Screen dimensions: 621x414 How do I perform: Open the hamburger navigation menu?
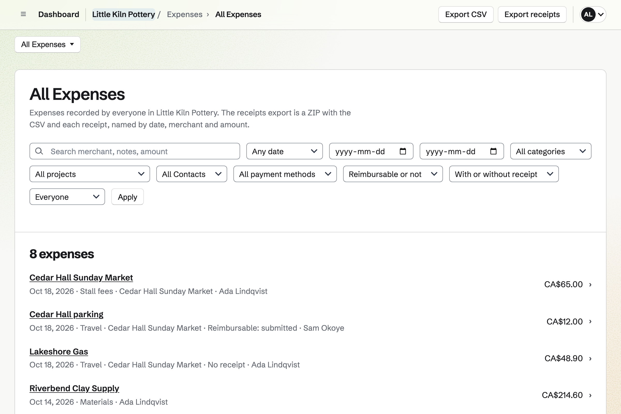point(23,14)
